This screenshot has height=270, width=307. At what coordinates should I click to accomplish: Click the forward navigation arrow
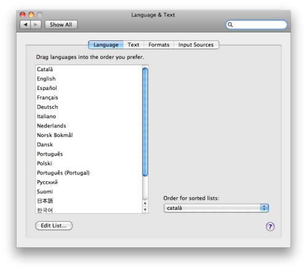click(36, 24)
